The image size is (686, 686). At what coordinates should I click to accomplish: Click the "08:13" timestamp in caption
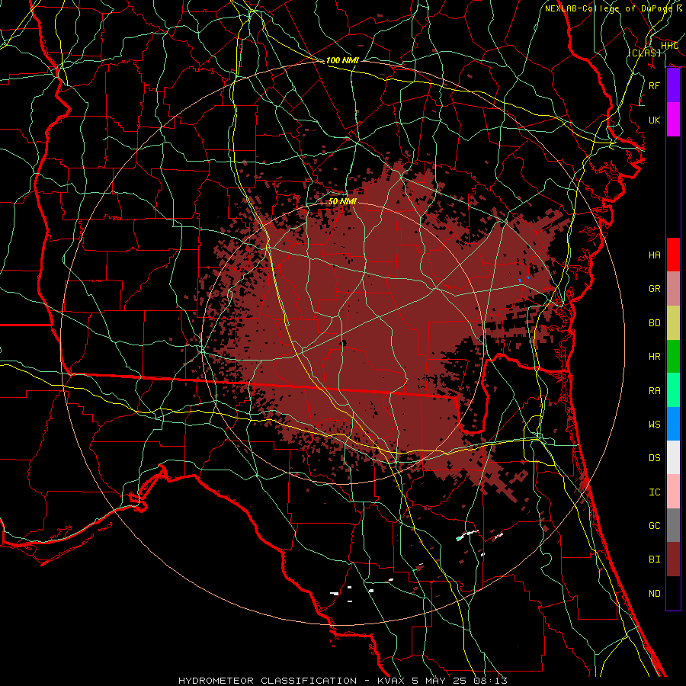[x=490, y=681]
